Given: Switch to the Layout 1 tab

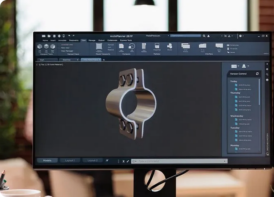Looking at the screenshot, I should click(70, 160).
